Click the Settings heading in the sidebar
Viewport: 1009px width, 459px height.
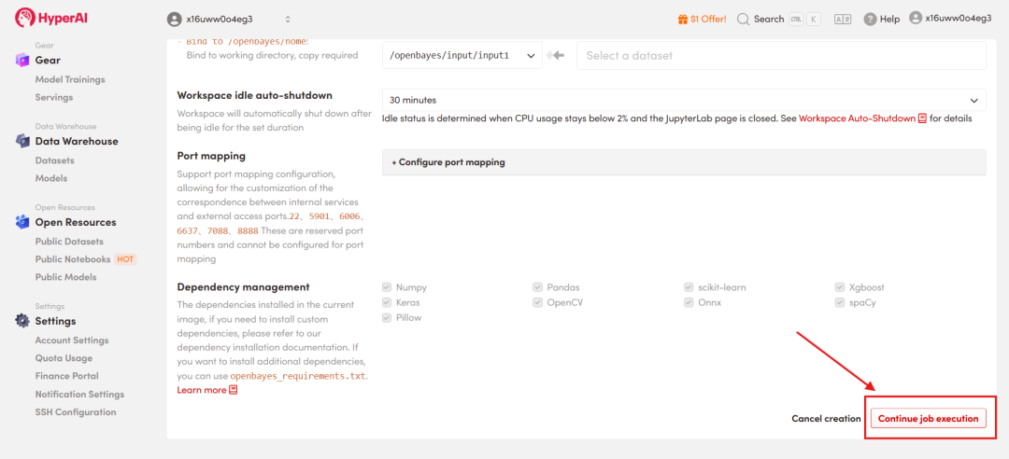click(x=55, y=321)
